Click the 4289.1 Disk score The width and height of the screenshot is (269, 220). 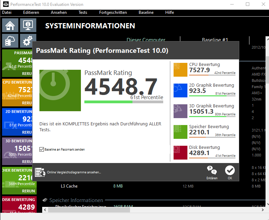coord(199,153)
